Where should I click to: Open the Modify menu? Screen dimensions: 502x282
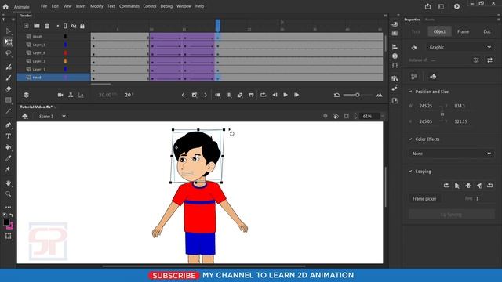[96, 6]
